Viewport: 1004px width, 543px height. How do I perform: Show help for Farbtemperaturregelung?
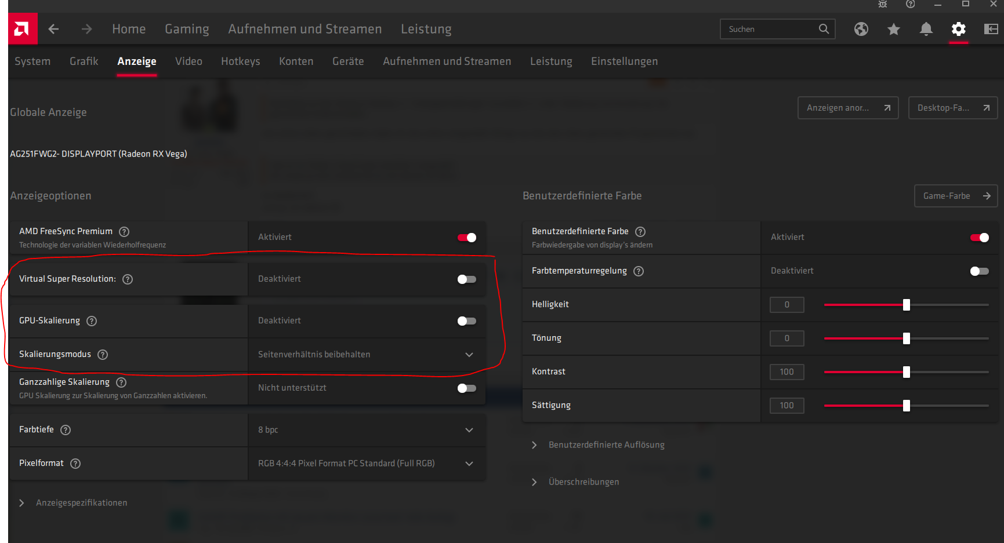point(639,271)
